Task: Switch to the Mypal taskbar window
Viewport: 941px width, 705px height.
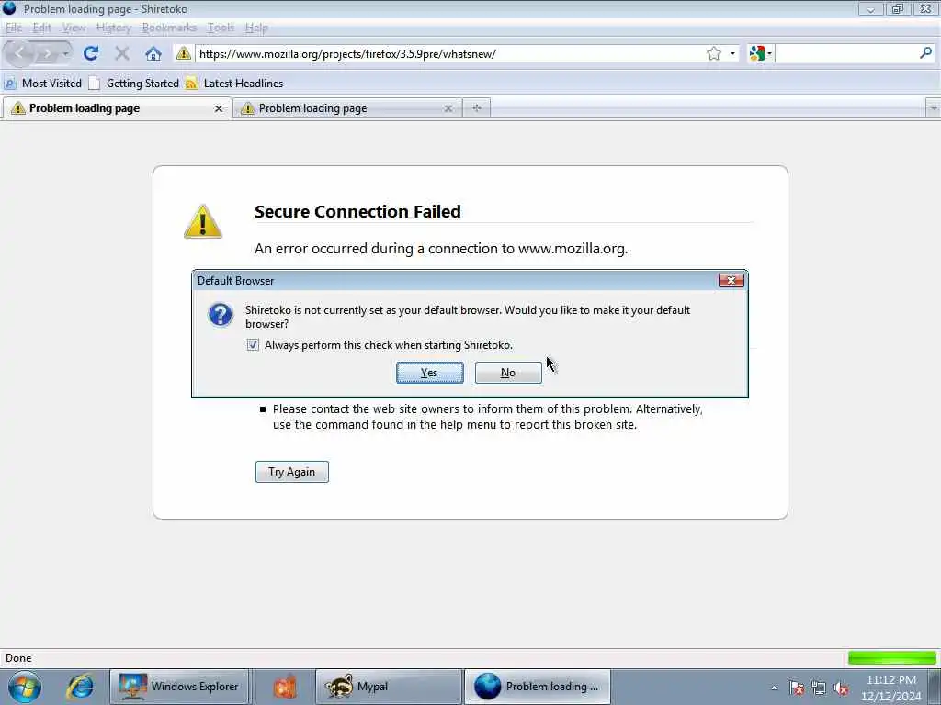Action: coord(389,687)
